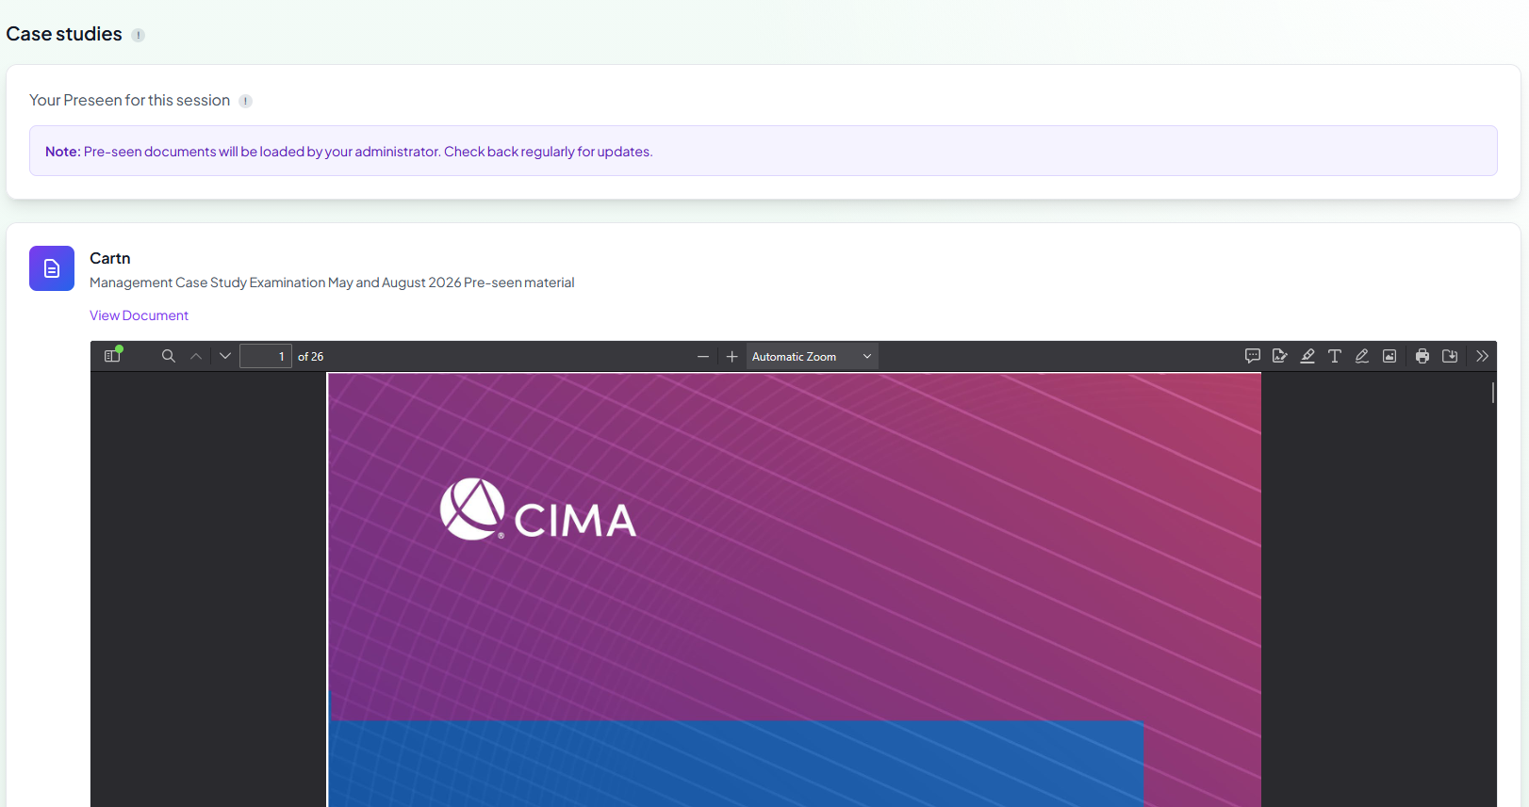Click the CIMA logo on the page
The height and width of the screenshot is (807, 1529).
(x=538, y=509)
